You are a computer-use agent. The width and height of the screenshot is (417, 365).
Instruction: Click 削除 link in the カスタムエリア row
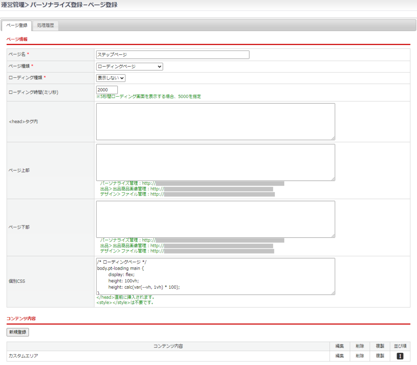pos(360,356)
